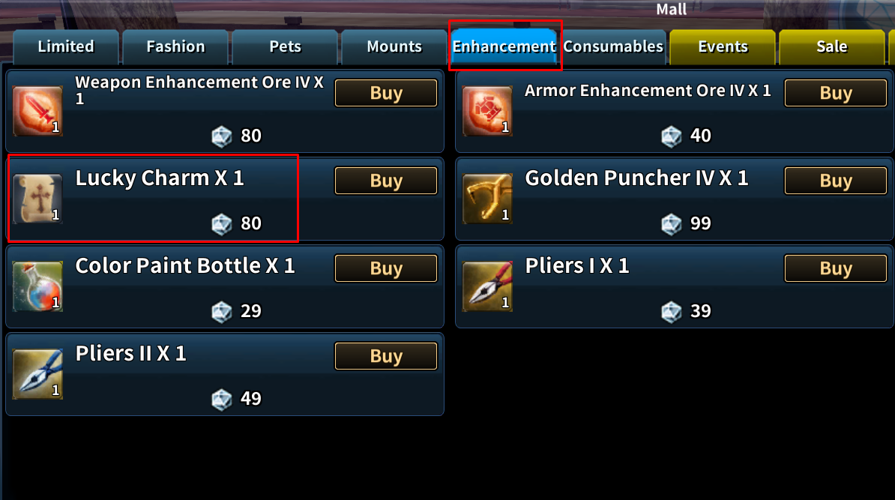895x500 pixels.
Task: Select the Golden Puncher IV icon
Action: pos(487,199)
